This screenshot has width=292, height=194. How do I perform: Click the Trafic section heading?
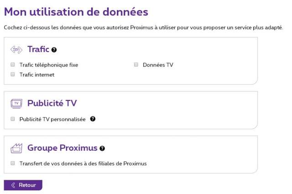pos(38,49)
